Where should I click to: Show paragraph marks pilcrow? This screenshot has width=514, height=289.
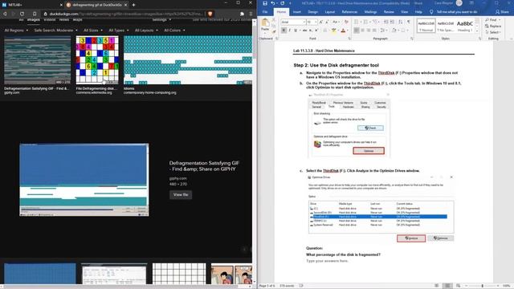[x=409, y=22]
